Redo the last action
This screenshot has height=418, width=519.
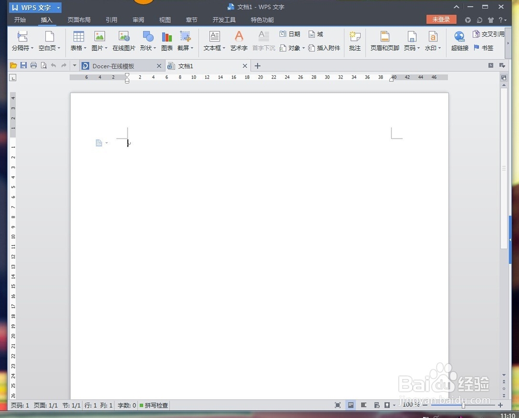(64, 65)
